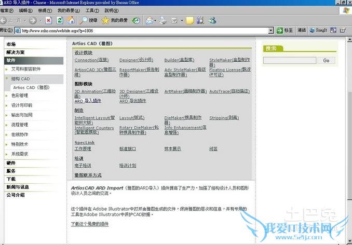Open the Mail icon dropdown arrow

(155, 21)
